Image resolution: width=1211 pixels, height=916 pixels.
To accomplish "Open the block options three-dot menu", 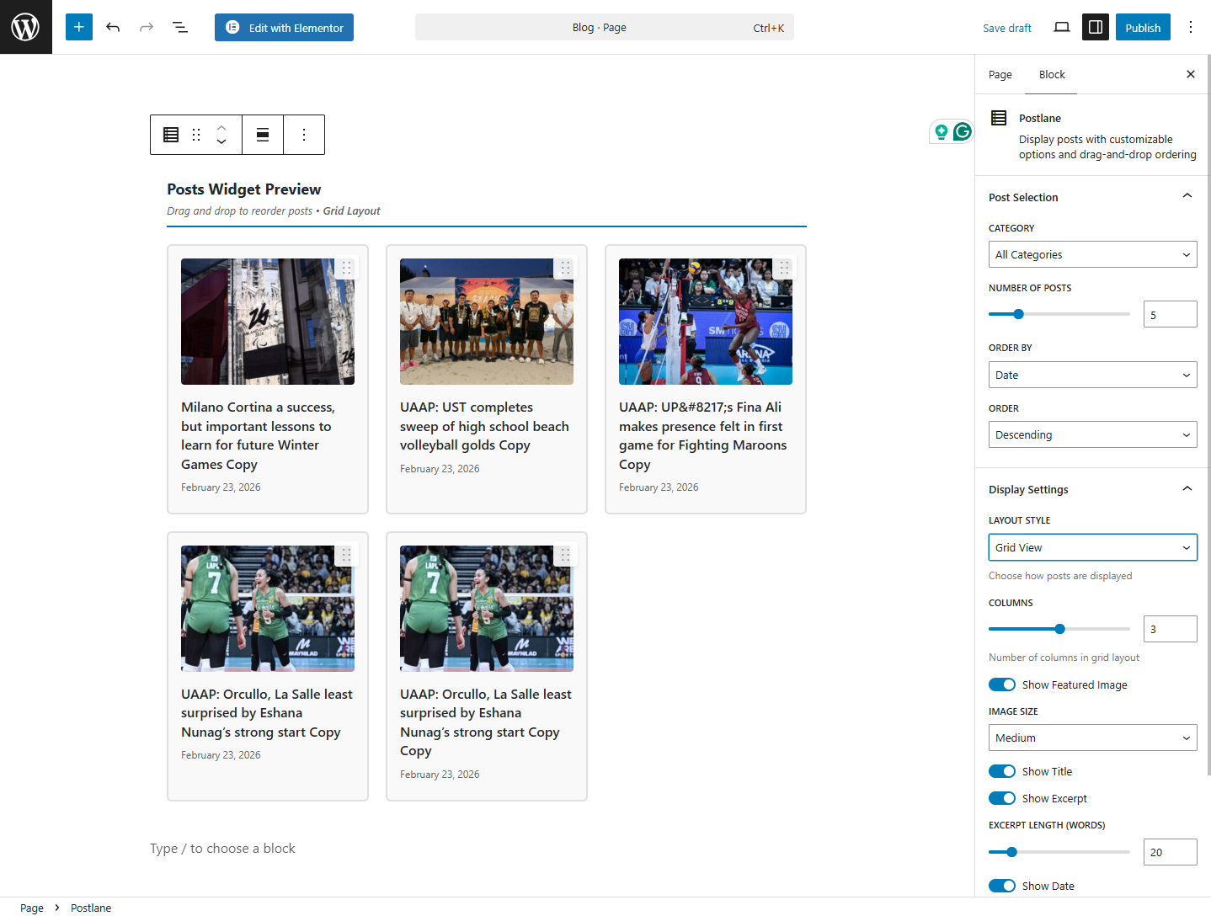I will pos(304,135).
